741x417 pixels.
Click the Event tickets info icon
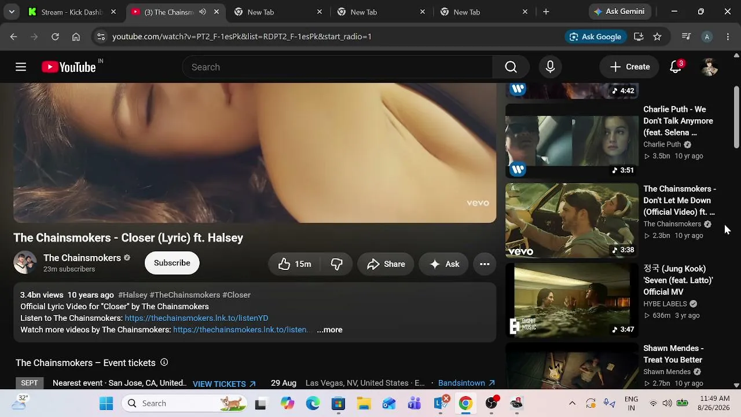(x=164, y=363)
